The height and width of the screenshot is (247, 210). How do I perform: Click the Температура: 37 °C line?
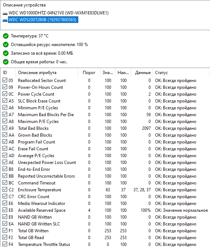pyautogui.click(x=29, y=36)
